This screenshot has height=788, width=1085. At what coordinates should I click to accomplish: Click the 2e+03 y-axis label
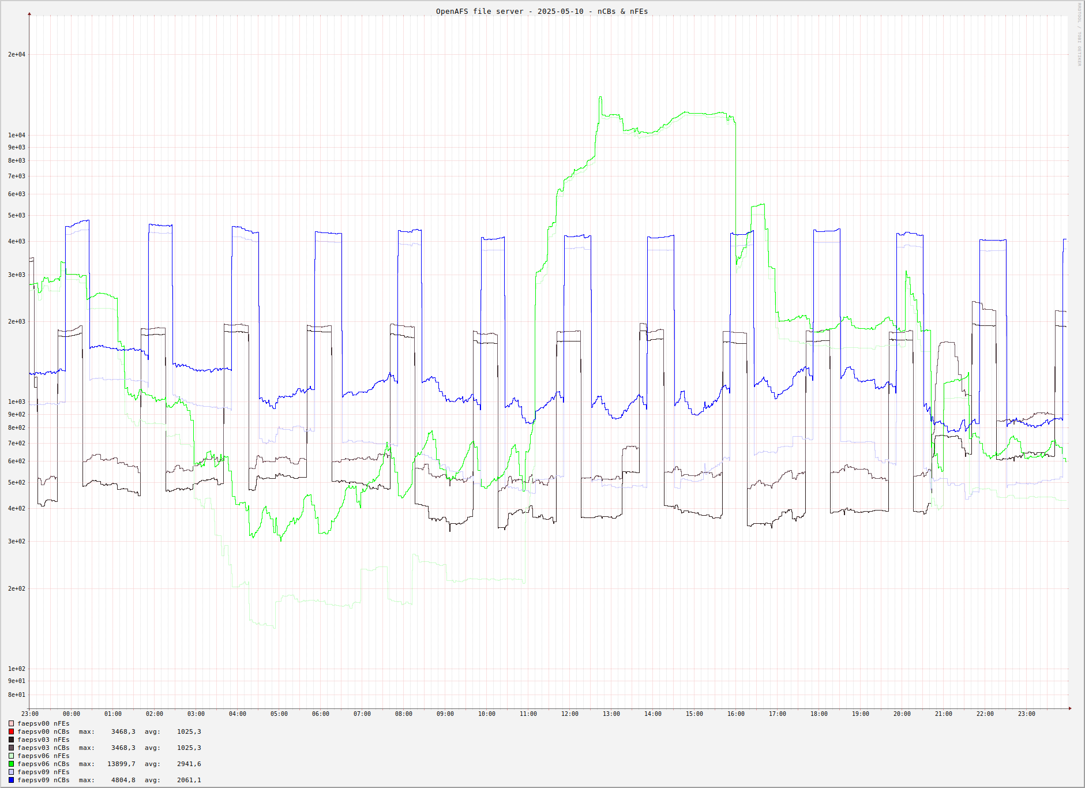(x=17, y=321)
